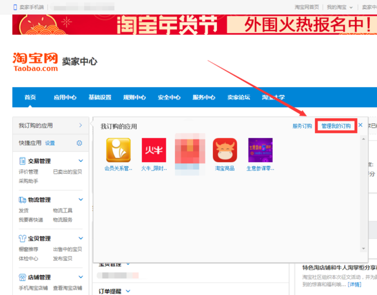The image size is (377, 295).
Task: Switch to the 应用中心 nav tab
Action: pyautogui.click(x=65, y=97)
